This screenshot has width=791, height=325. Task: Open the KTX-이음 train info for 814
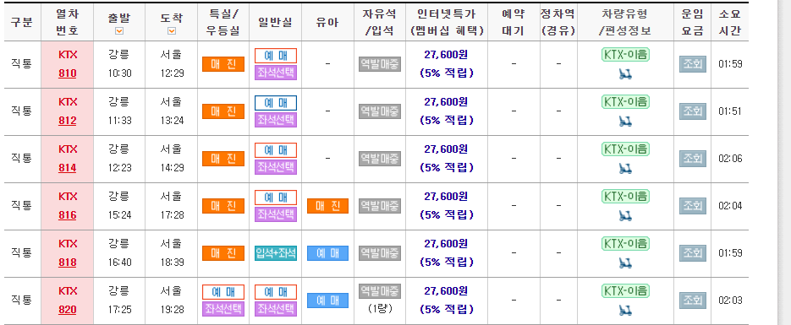(625, 149)
